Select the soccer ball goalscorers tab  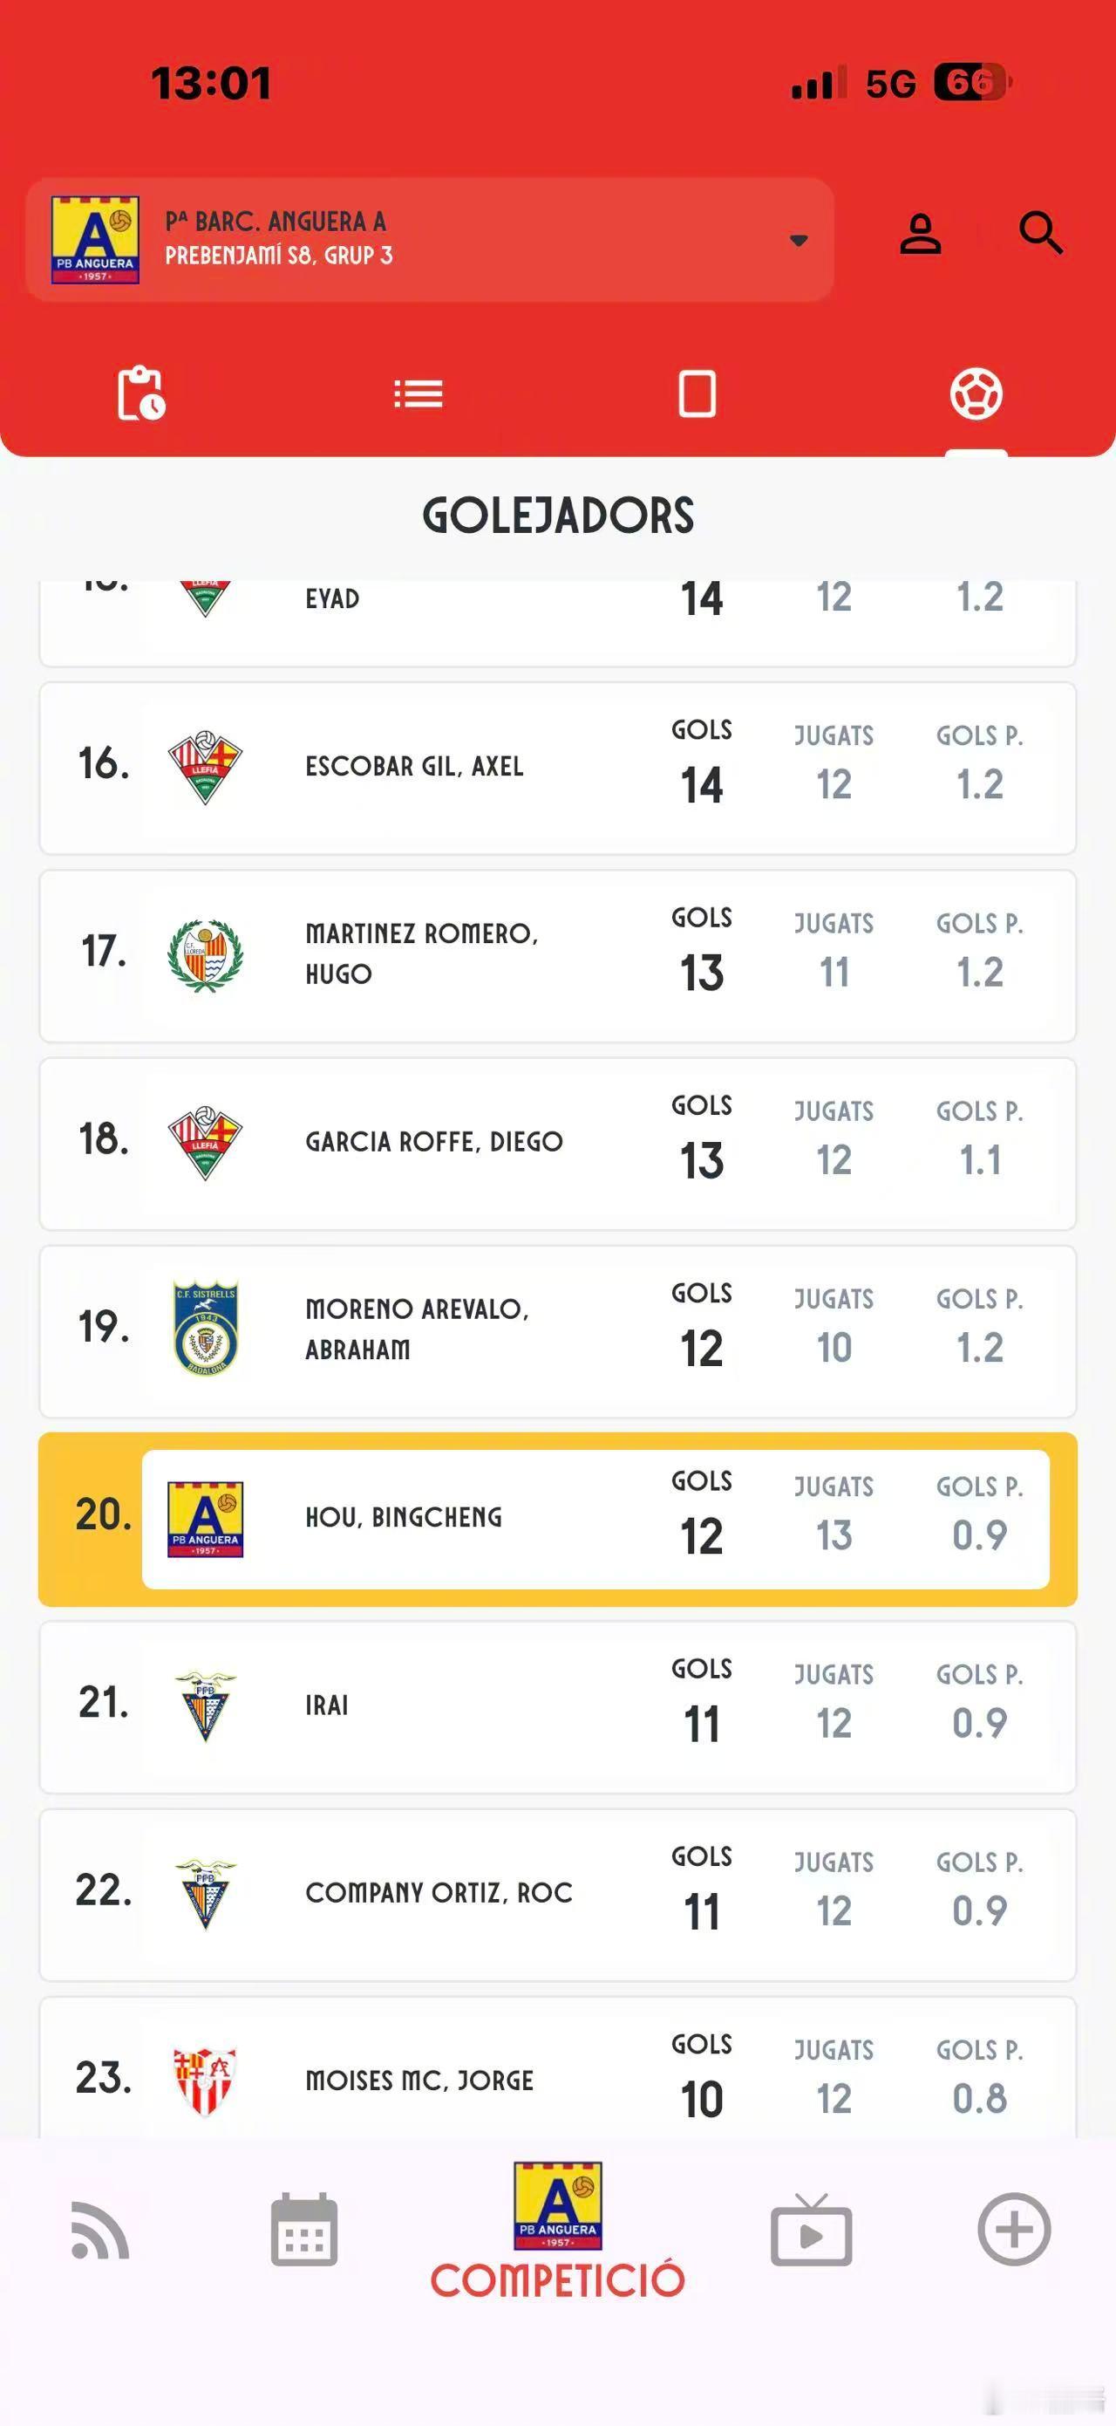coord(976,393)
